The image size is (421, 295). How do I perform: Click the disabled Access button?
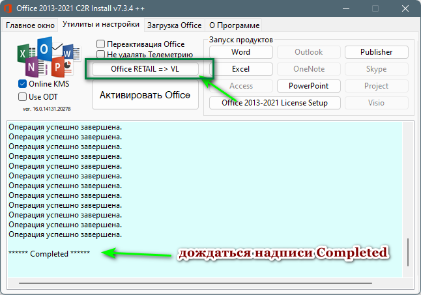click(x=241, y=86)
